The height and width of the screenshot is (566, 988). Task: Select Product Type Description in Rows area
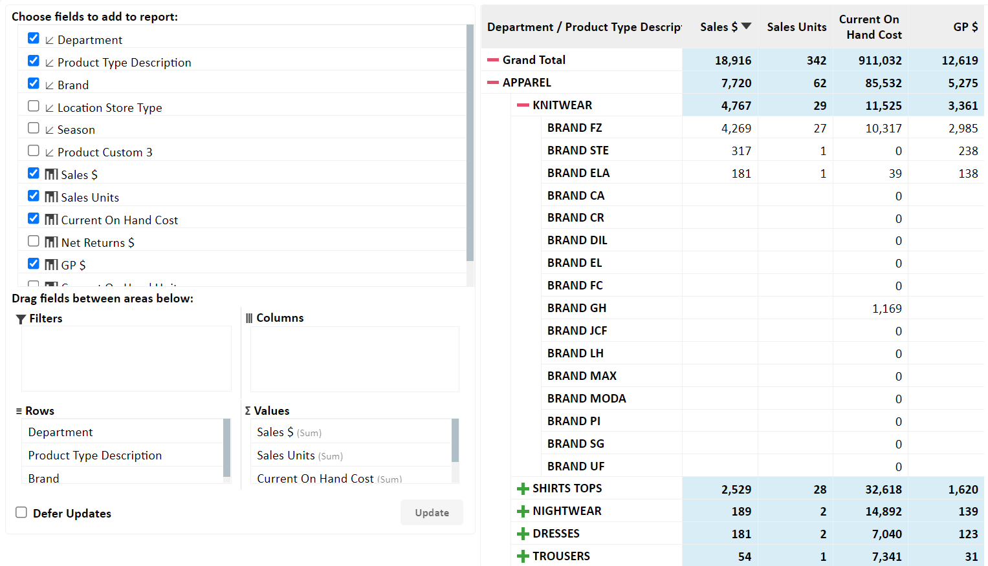95,455
